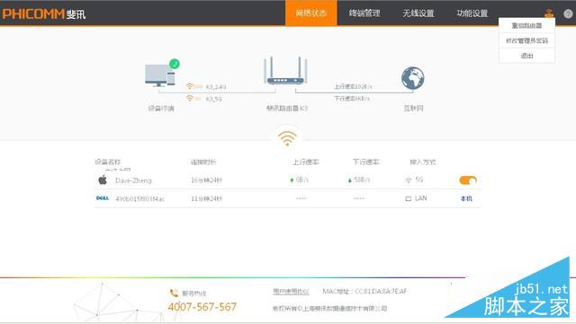Screen dimensions: 576x324
Task: Click the 设备名称 column header
Action: [108, 162]
